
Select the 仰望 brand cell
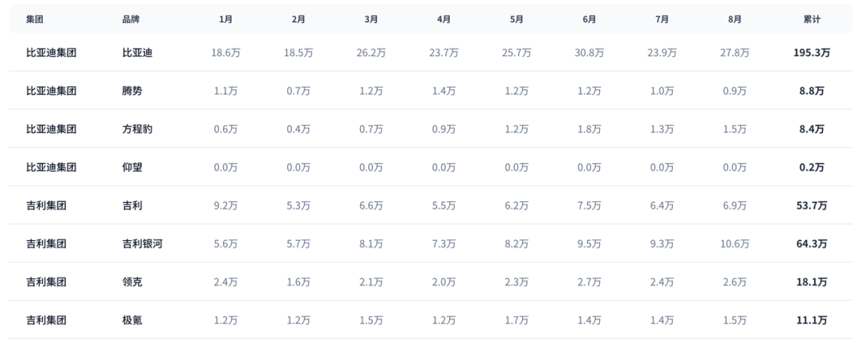coord(132,167)
